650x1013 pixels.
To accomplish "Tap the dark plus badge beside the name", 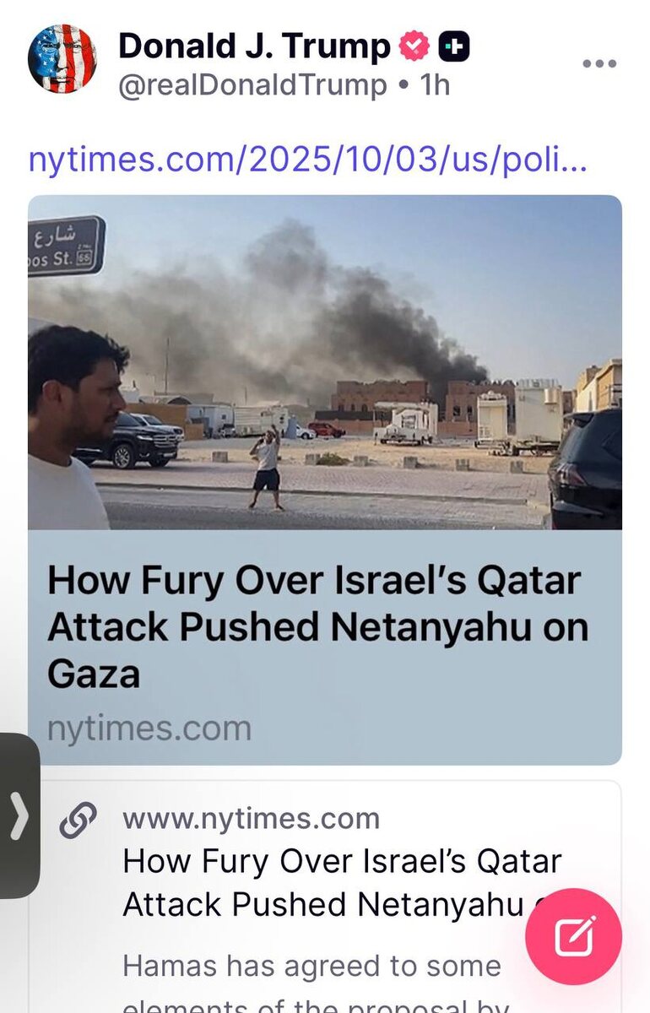I will pyautogui.click(x=455, y=47).
